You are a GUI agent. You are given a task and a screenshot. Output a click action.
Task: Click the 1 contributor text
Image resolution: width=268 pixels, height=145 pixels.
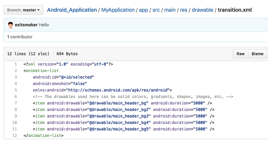[20, 37]
